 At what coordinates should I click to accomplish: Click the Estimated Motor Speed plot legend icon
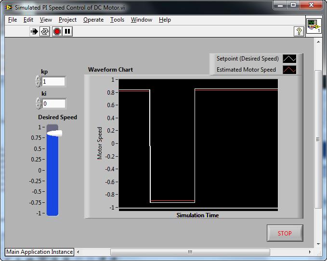point(289,70)
